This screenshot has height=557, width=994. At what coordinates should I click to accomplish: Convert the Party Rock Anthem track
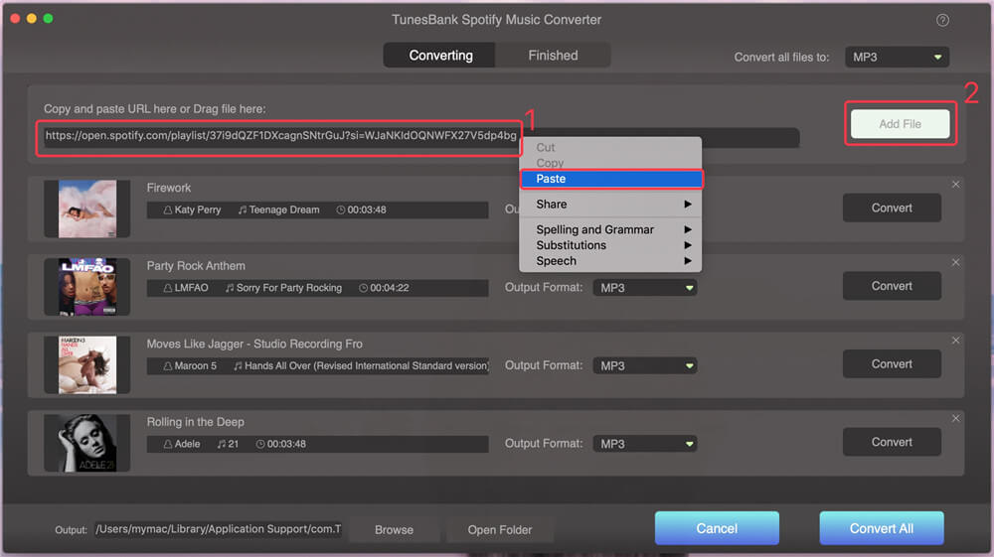click(x=892, y=286)
